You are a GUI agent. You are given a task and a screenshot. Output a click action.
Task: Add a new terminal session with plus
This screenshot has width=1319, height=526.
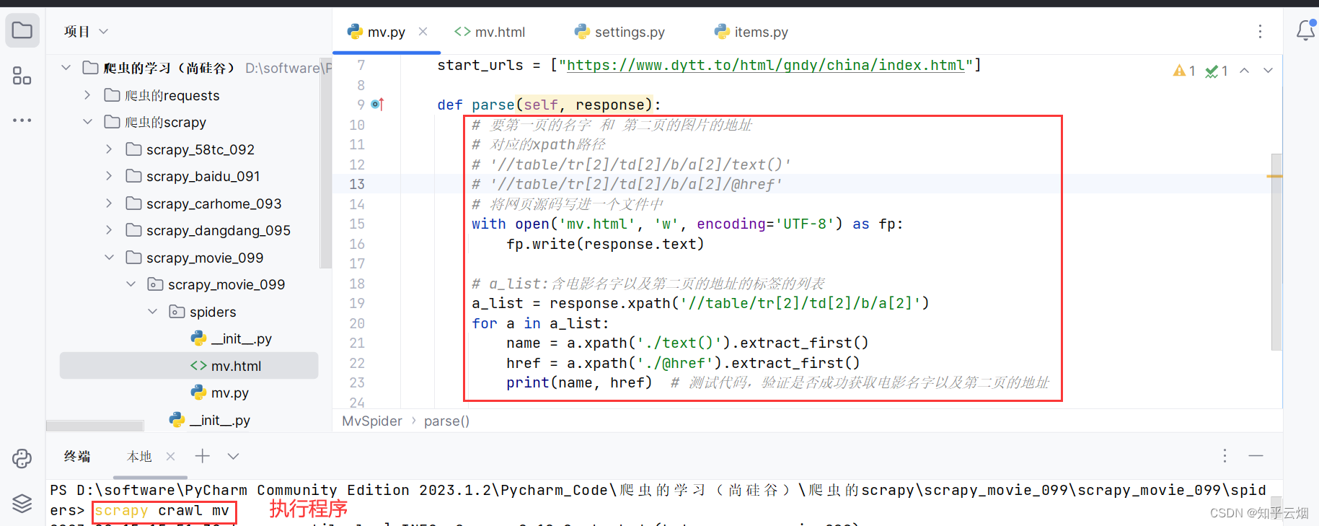pyautogui.click(x=203, y=456)
